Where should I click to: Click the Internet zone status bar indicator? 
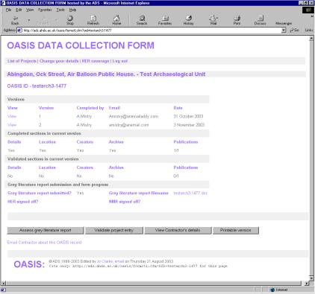point(278,290)
